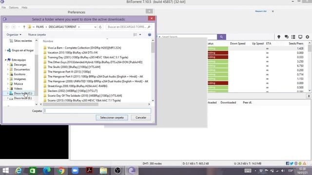Collapse the Este equipo tree node
This screenshot has width=312, height=175.
click(5, 60)
